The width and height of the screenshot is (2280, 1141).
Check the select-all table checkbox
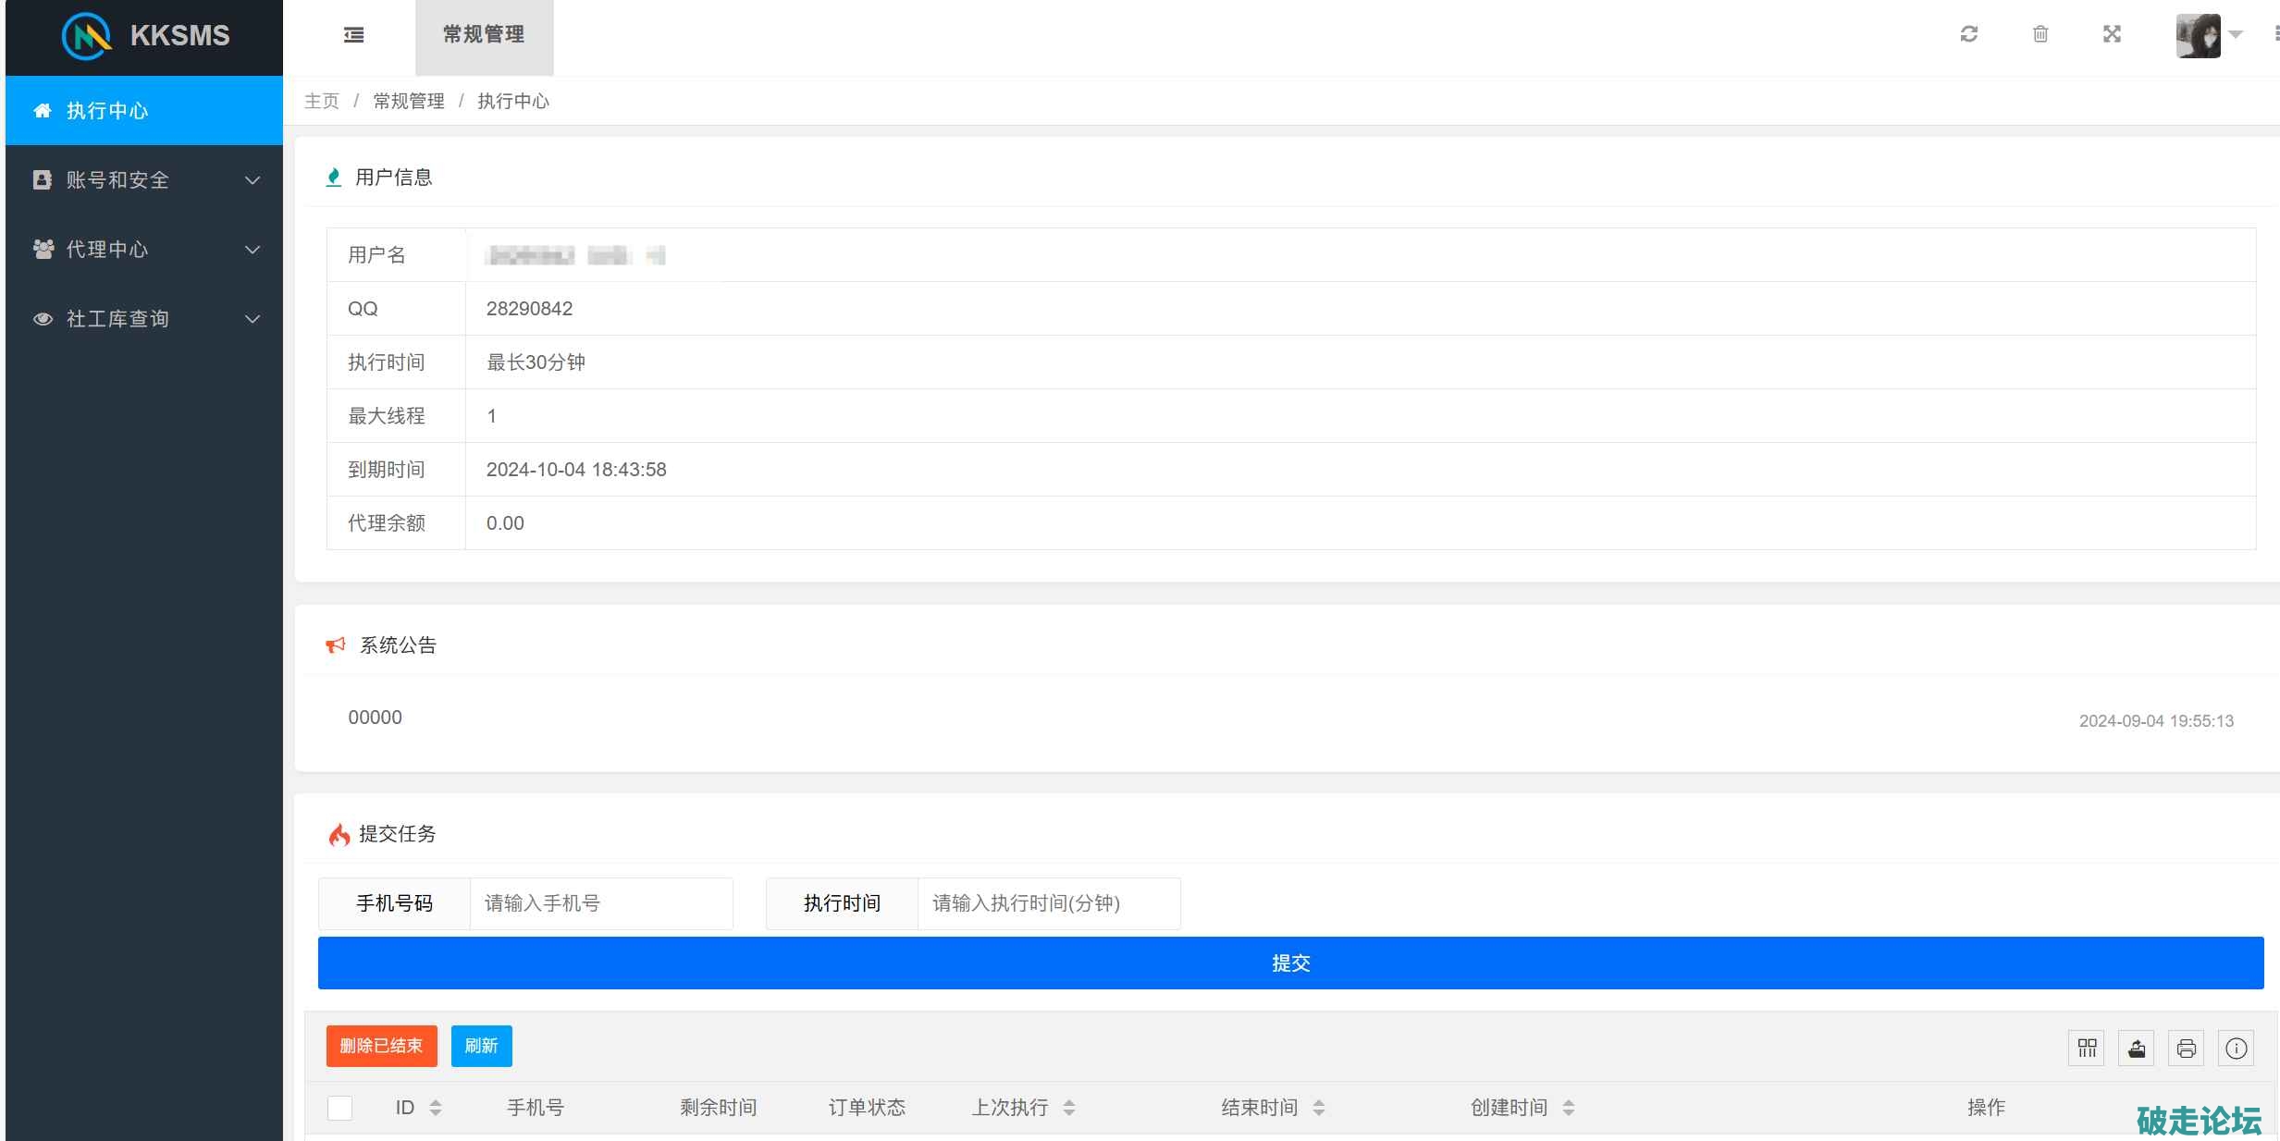(339, 1107)
